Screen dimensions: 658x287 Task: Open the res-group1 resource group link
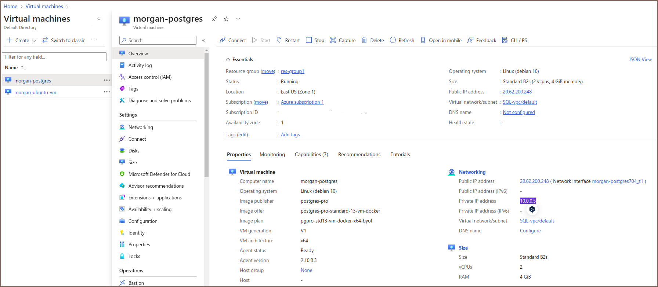[292, 71]
